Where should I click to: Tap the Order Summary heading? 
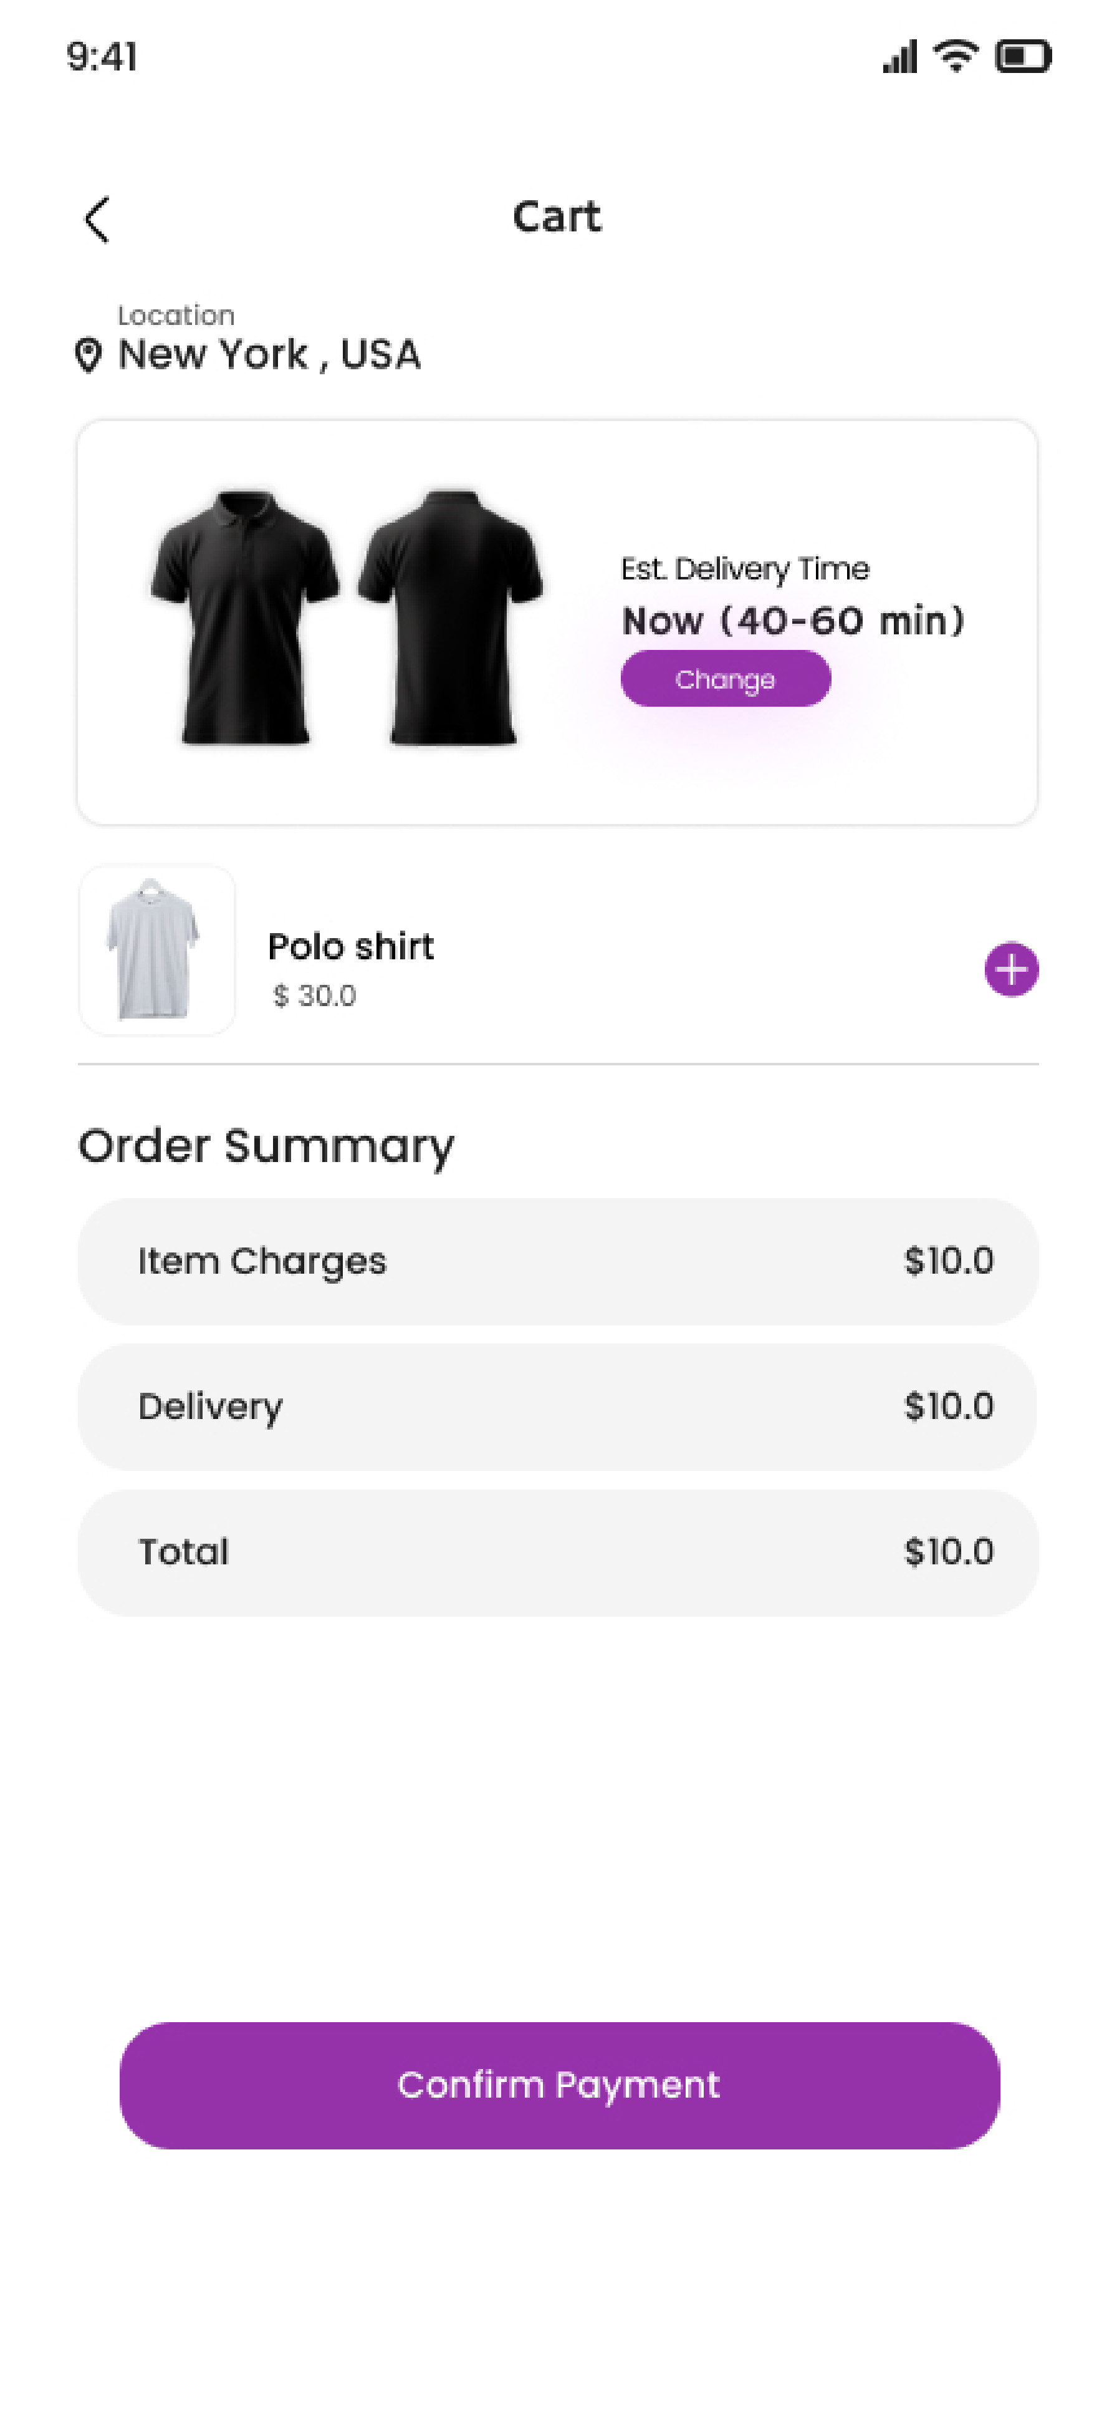266,1147
